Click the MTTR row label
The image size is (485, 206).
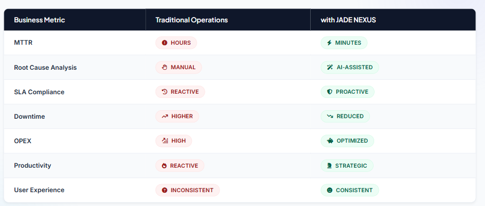tap(23, 43)
